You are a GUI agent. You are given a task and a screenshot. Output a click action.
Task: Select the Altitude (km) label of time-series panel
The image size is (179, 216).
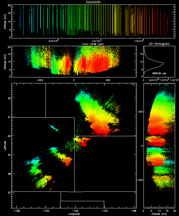(x=5, y=22)
